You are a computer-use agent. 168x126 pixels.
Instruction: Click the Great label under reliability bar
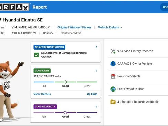pyautogui.click(x=87, y=117)
